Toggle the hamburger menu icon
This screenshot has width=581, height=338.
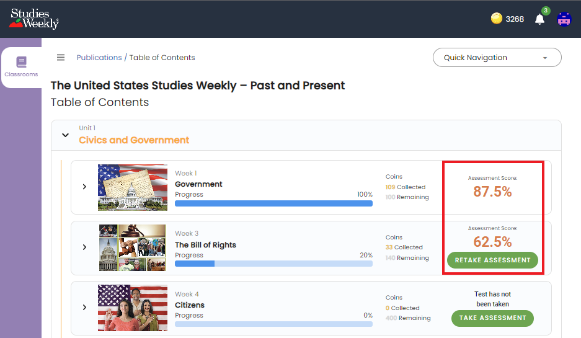(x=61, y=58)
